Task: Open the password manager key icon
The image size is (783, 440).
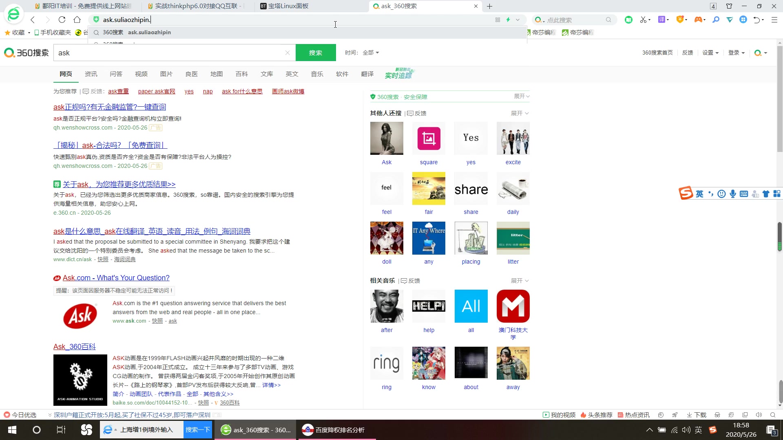Action: pos(716,20)
